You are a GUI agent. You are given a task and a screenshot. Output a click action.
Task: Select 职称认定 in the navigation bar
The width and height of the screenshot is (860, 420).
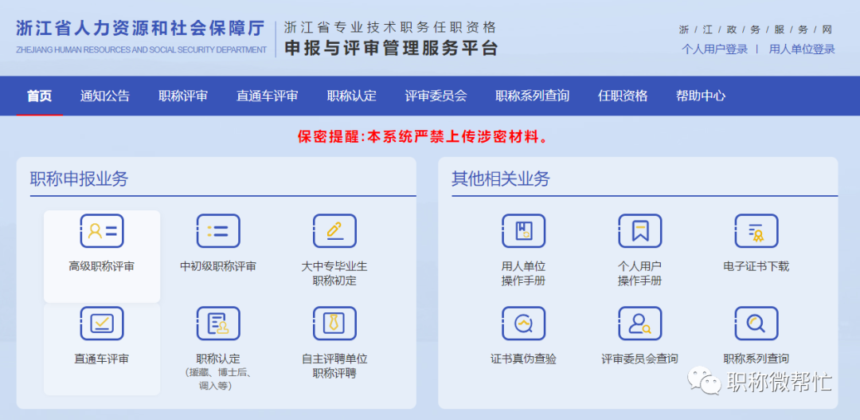352,96
